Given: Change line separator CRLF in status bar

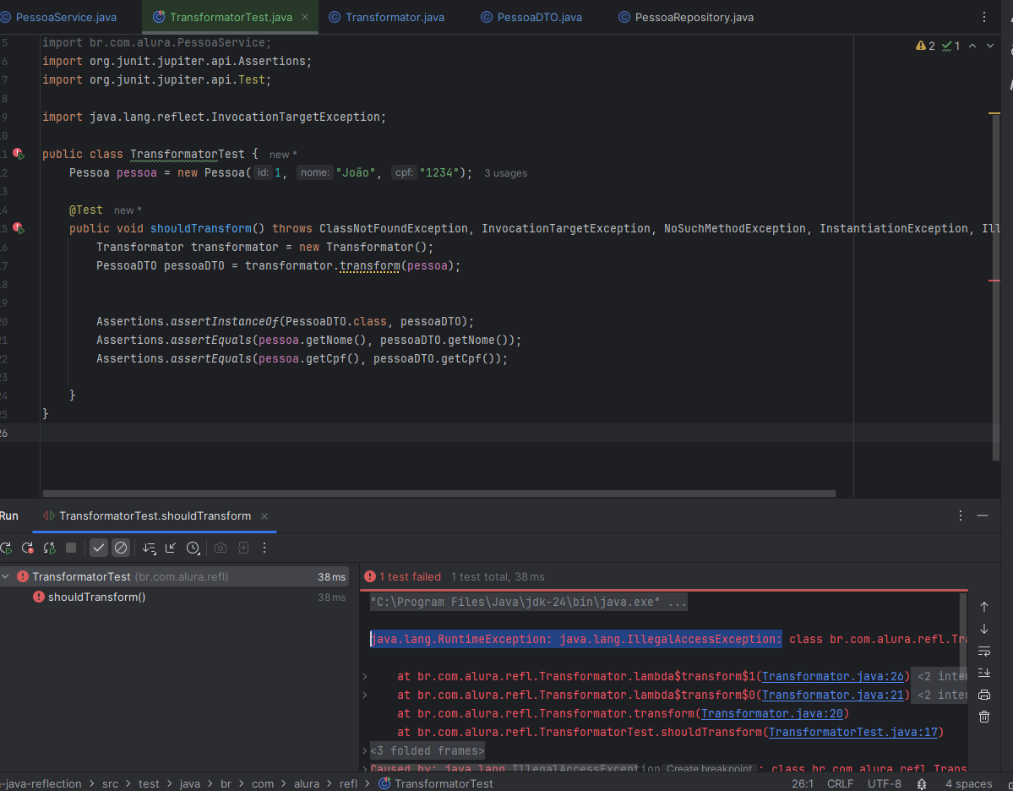Looking at the screenshot, I should click(x=840, y=784).
